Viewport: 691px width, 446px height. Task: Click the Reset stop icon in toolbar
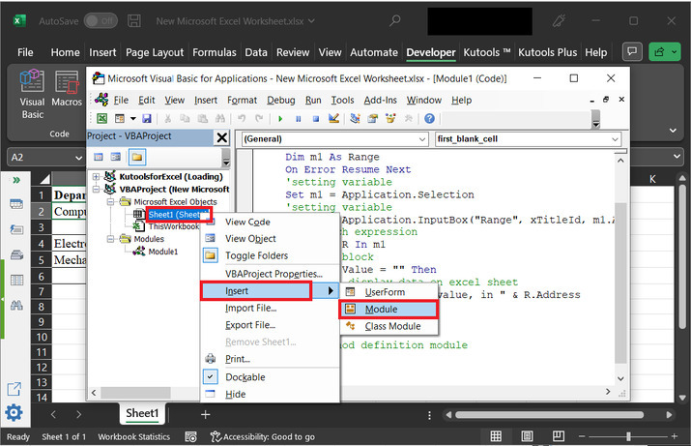[315, 119]
